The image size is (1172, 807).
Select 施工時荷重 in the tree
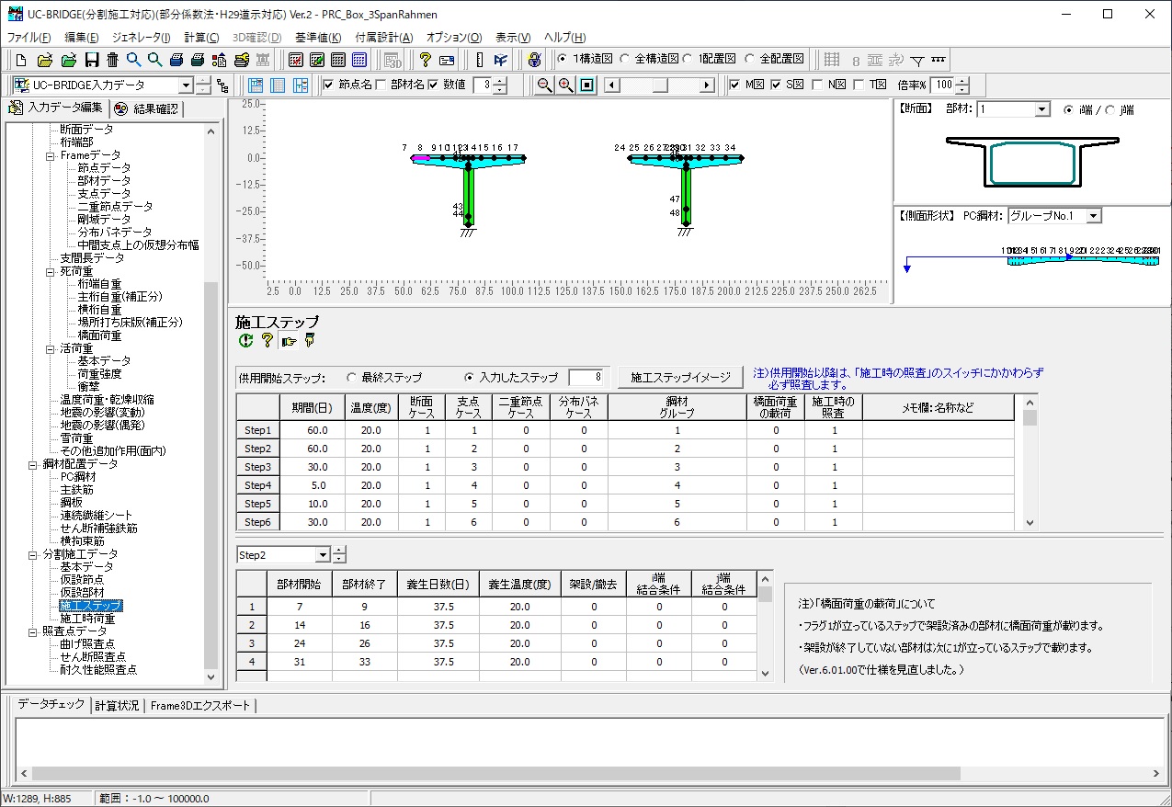pos(87,619)
